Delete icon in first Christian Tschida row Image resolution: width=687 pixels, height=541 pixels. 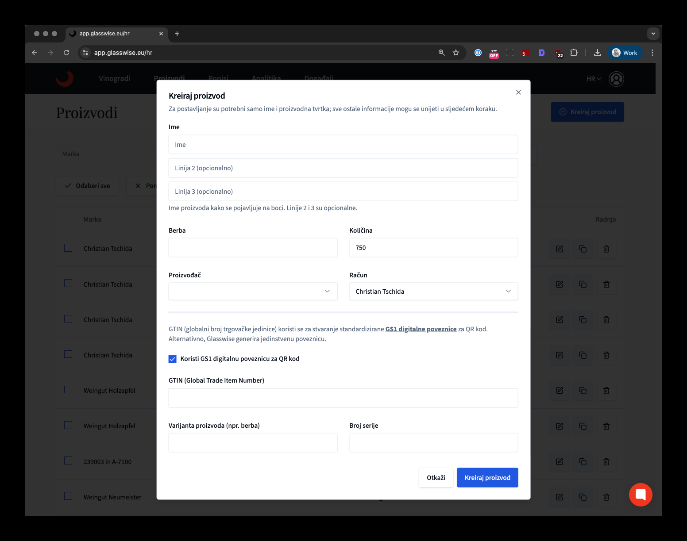[x=606, y=249]
